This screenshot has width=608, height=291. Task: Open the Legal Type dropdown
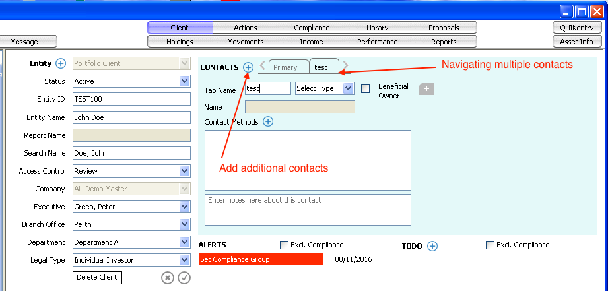[184, 260]
